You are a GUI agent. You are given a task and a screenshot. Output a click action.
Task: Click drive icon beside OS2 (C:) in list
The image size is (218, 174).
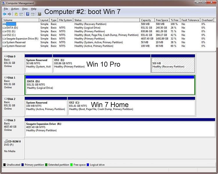(x=4, y=35)
